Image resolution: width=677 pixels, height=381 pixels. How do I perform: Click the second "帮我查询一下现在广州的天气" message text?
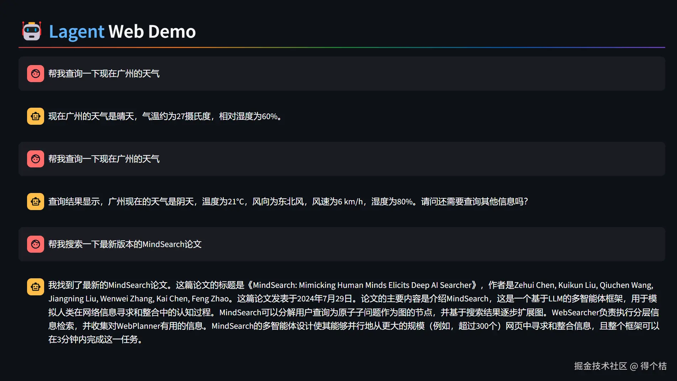coord(104,159)
